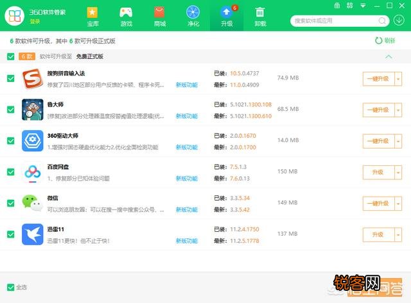Expand upgrade options arrow for 迅雷11
This screenshot has width=411, height=303.
click(x=398, y=234)
